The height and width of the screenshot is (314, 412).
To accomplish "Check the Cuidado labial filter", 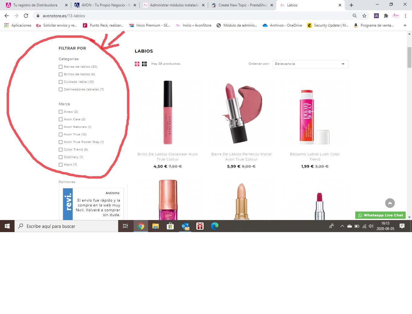I will pyautogui.click(x=61, y=82).
